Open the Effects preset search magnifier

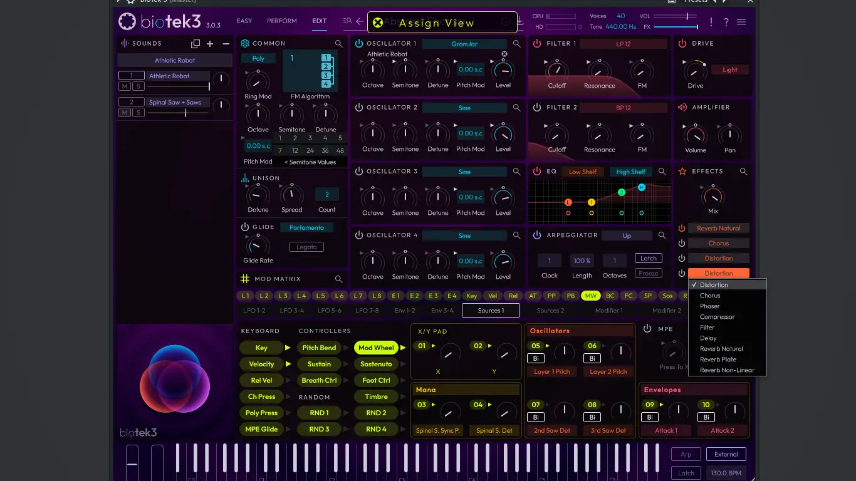coord(744,172)
